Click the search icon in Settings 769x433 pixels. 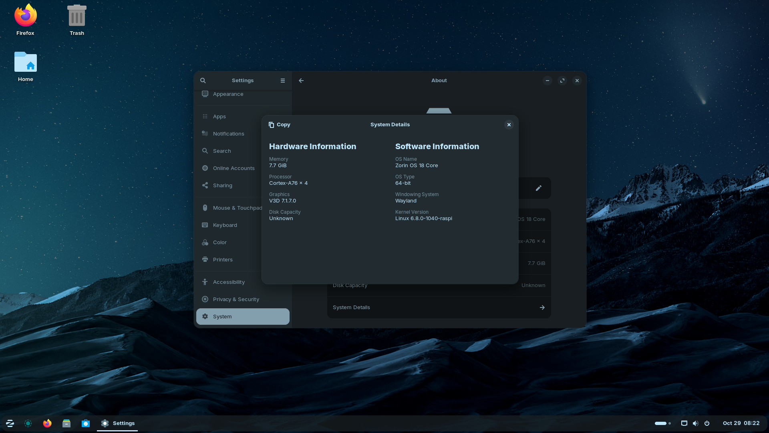point(203,81)
